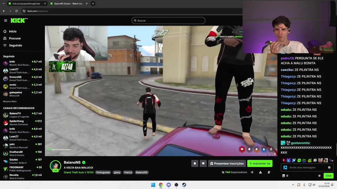This screenshot has height=189, width=337.
Task: Click the Buscar search field
Action: click(x=168, y=20)
